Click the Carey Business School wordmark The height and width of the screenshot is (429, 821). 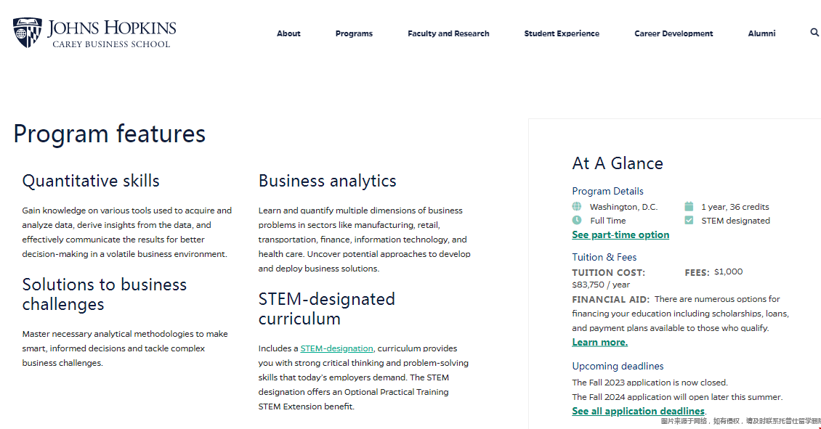tap(111, 44)
